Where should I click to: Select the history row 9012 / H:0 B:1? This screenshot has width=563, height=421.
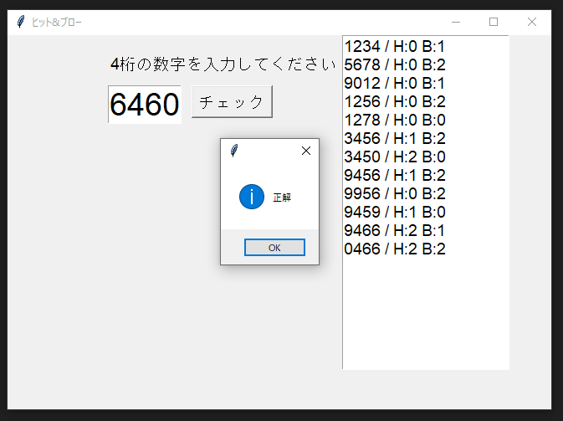point(394,84)
